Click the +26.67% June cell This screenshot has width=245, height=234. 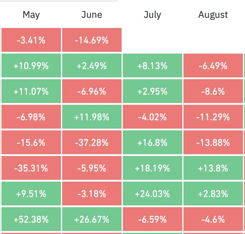click(92, 219)
